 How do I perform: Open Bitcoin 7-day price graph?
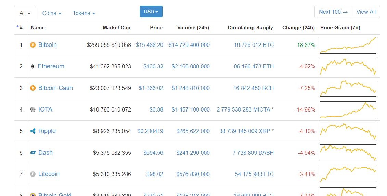pos(348,45)
